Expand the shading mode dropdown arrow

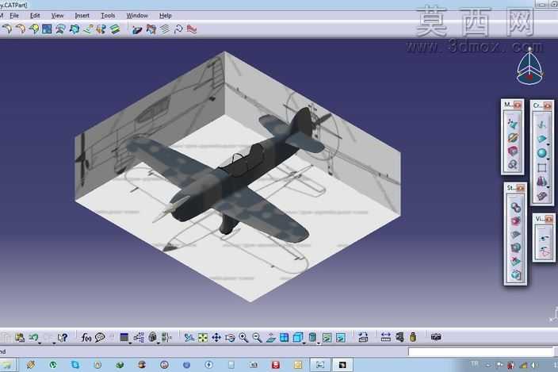318,343
